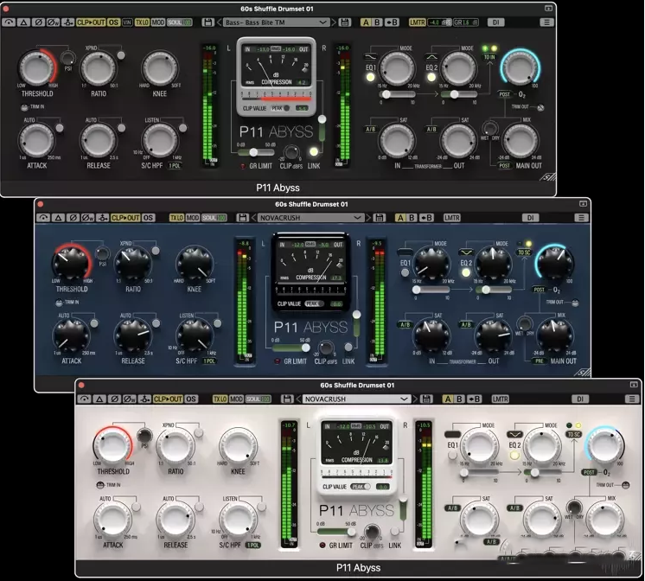
Task: Click the delta triangle icon in white window toolbar
Action: tap(99, 399)
